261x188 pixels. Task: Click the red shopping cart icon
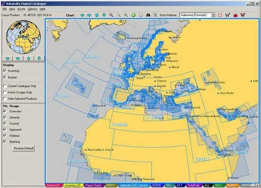pyautogui.click(x=243, y=15)
